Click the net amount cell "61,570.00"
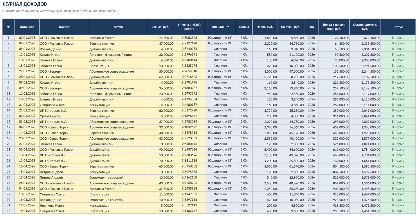Image resolution: width=418 pixels, height=216 pixels. point(291,166)
